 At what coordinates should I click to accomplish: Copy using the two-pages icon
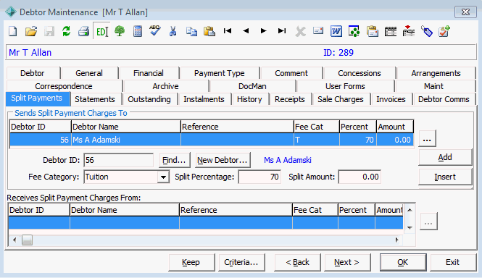pyautogui.click(x=191, y=31)
